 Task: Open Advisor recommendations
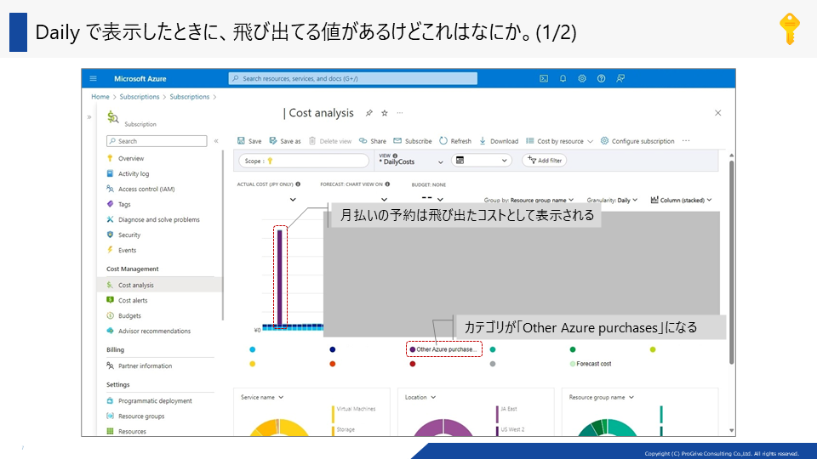point(154,331)
